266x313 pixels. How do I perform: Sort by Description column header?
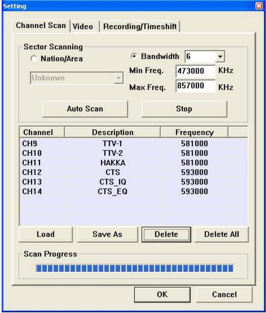(x=113, y=132)
